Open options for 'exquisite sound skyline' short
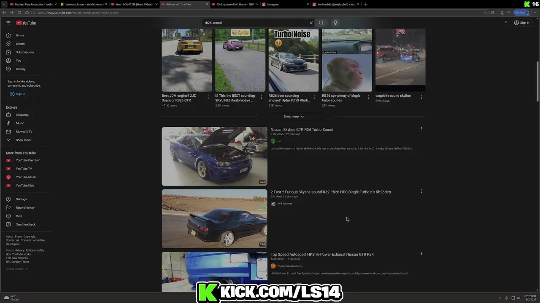 [x=421, y=97]
